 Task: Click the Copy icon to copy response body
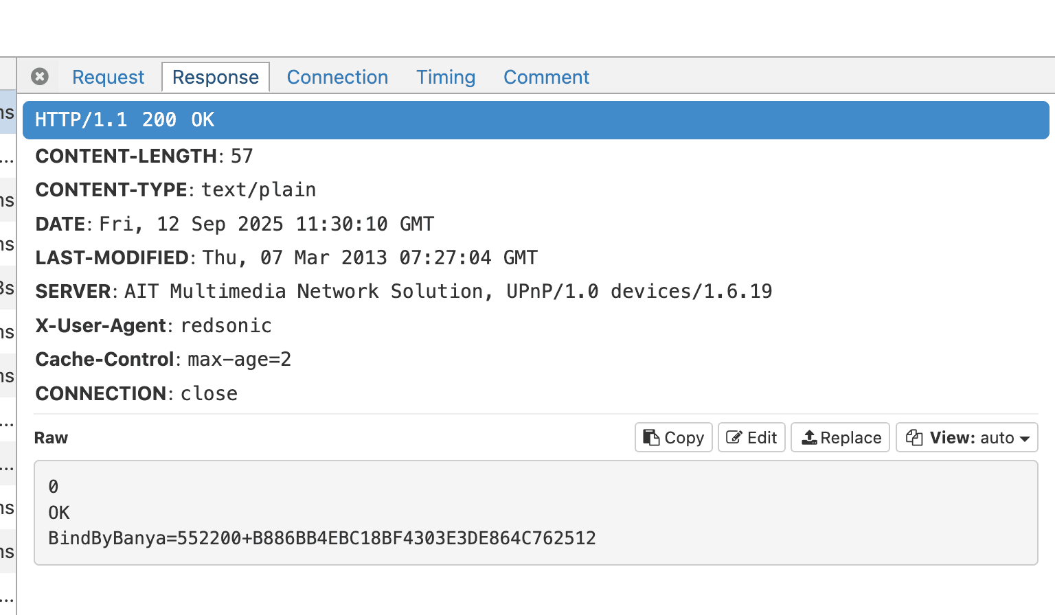tap(653, 437)
